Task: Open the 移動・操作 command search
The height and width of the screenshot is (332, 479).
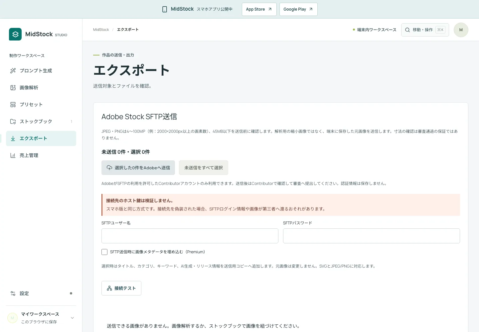Action: coord(425,30)
